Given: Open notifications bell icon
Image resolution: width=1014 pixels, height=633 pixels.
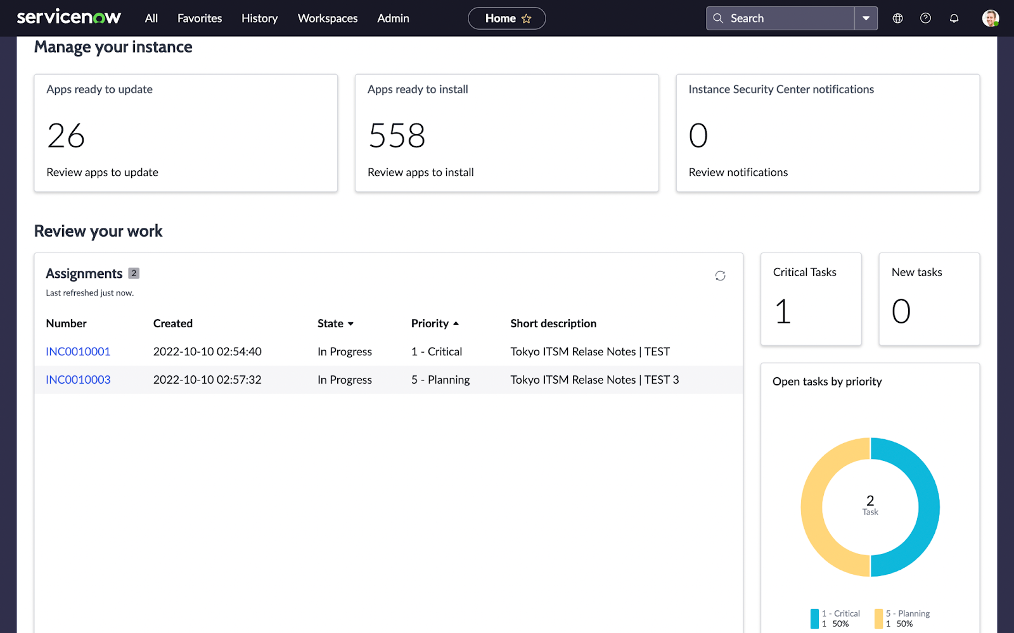Looking at the screenshot, I should coord(954,18).
